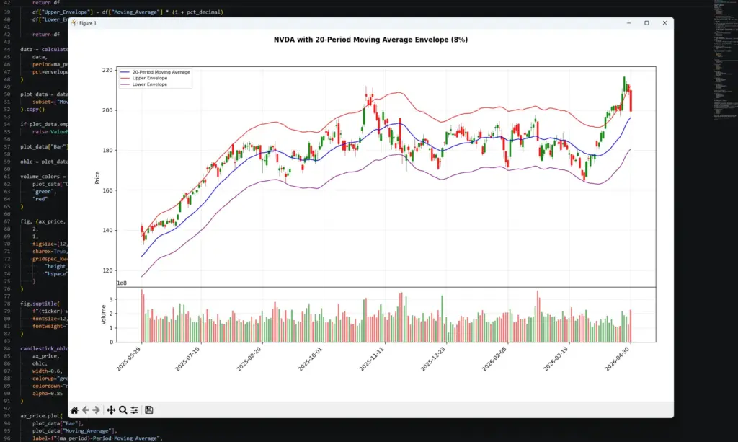This screenshot has height=442, width=738.
Task: Reset the plot with the Home icon
Action: (x=74, y=410)
